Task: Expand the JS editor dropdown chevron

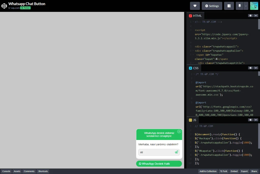Action: (x=256, y=120)
